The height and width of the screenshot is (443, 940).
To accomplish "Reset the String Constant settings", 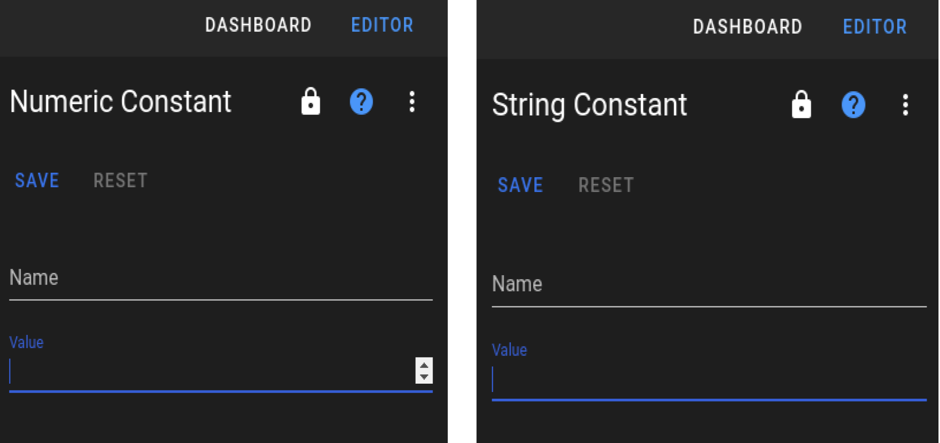I will tap(606, 185).
